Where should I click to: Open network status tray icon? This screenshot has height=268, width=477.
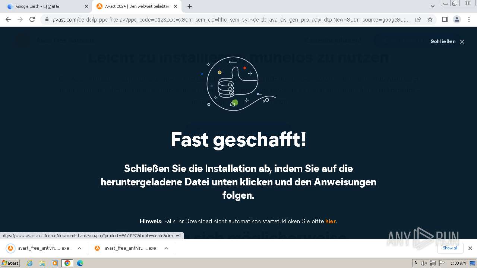coord(433,263)
